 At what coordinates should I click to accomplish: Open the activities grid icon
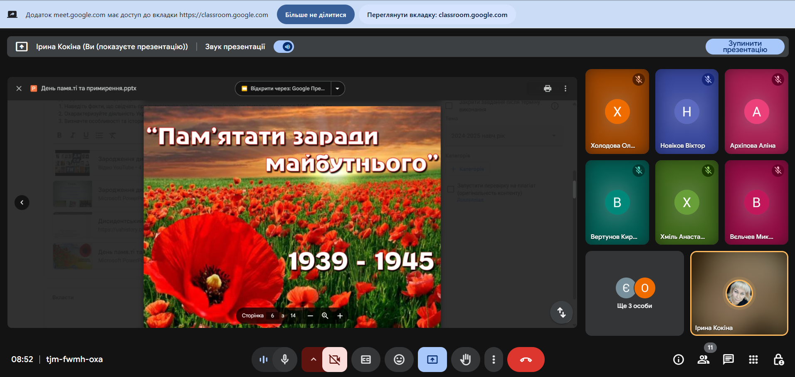[x=753, y=360]
